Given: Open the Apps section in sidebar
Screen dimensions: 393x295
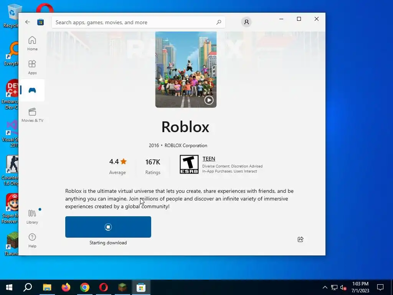Looking at the screenshot, I should [x=32, y=67].
